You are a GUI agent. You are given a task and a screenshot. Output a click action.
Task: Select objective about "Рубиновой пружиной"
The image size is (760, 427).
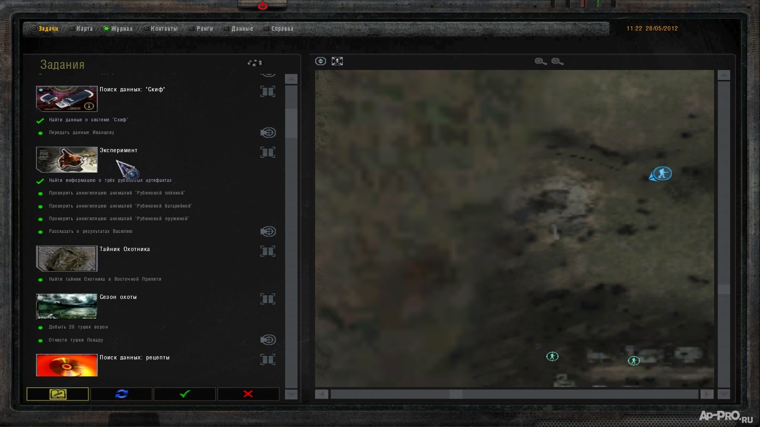coord(119,219)
